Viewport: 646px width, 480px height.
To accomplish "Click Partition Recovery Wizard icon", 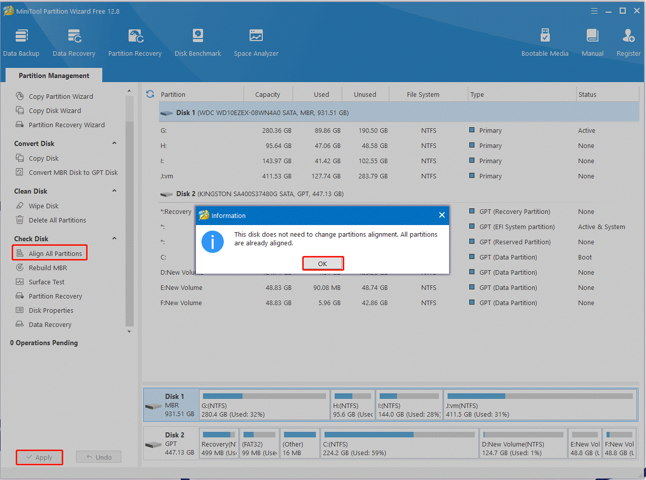I will click(x=20, y=125).
